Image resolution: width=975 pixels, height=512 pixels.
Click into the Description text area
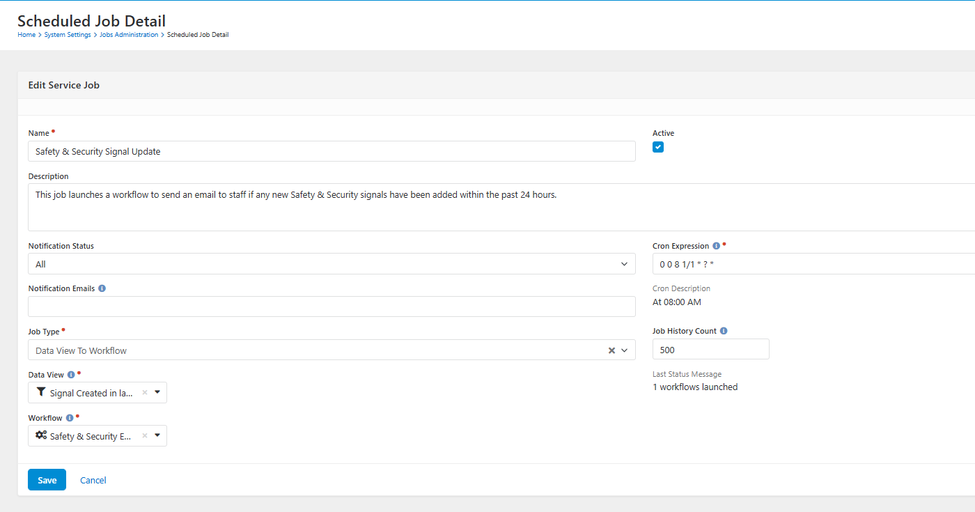501,207
